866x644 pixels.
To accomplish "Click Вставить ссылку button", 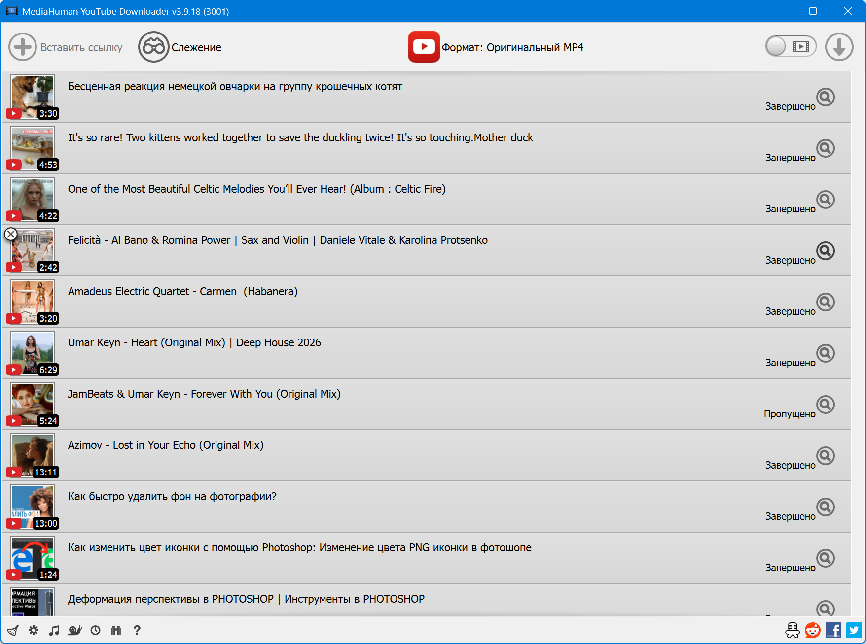I will (66, 47).
